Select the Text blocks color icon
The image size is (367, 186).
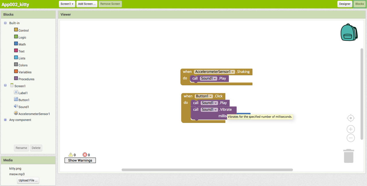[x=16, y=51]
